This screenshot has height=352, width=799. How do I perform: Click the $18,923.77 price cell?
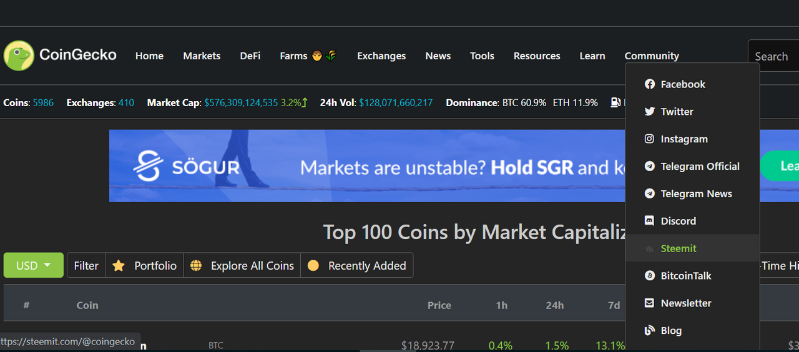tap(428, 345)
